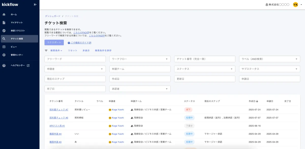Collapse the sidebar with the arrow icon
305x149 pixels.
(35, 4)
